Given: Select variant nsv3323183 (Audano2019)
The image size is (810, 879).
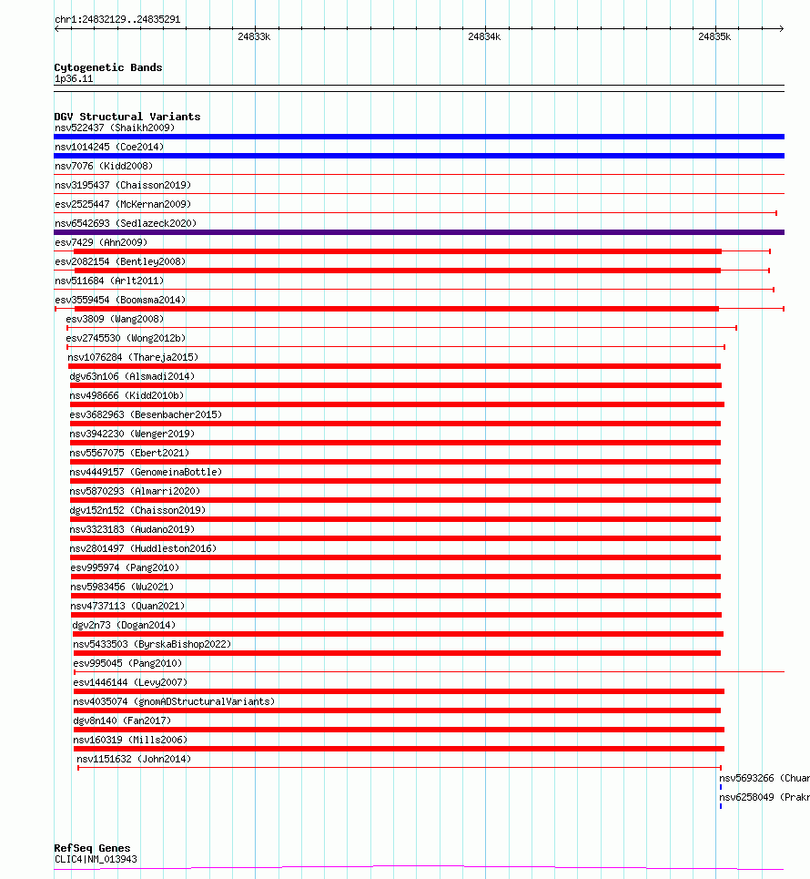Looking at the screenshot, I should point(132,529).
